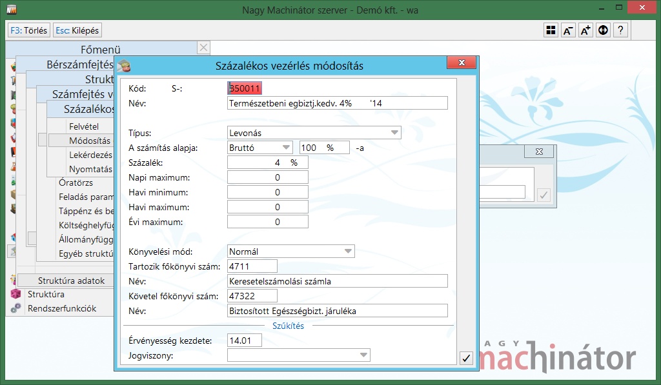Select Felvétel menu item

84,126
